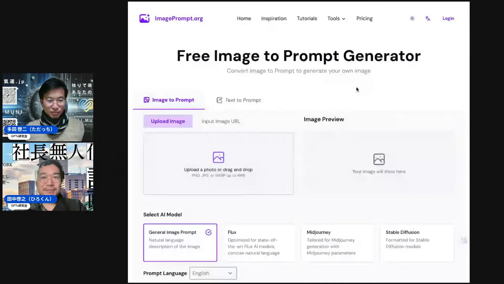The width and height of the screenshot is (504, 284).
Task: Expand the Prompt Language selector
Action: point(213,273)
